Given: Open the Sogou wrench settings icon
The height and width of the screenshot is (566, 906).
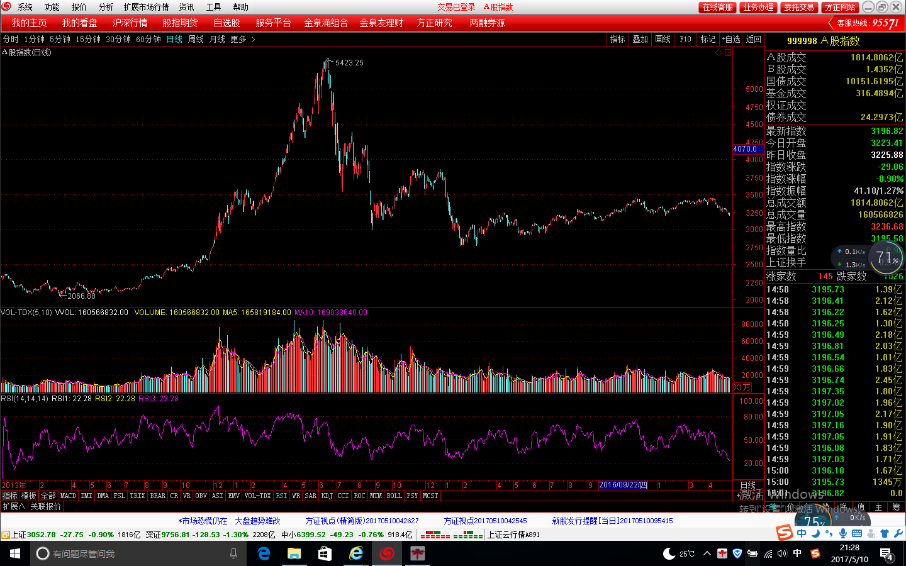Looking at the screenshot, I should 898,533.
